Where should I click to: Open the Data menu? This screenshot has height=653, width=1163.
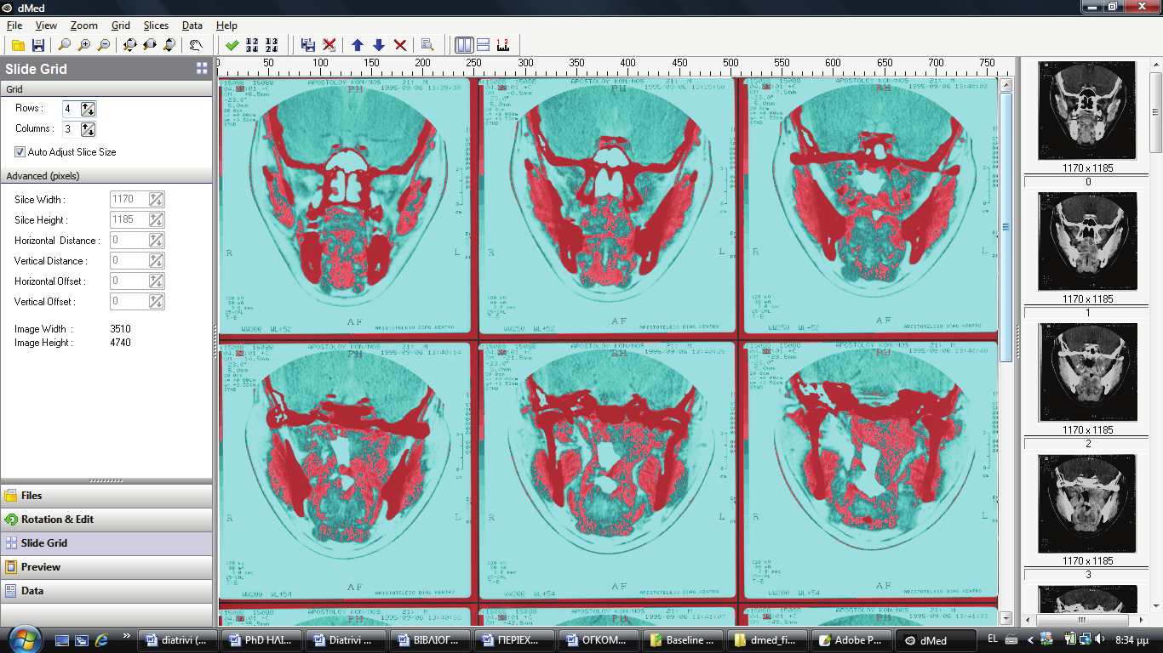click(192, 26)
